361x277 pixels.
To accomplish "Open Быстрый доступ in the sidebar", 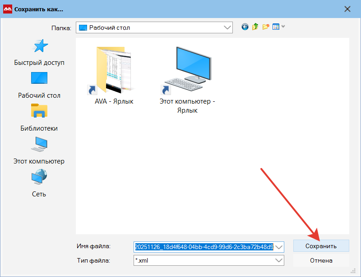I will [x=39, y=52].
